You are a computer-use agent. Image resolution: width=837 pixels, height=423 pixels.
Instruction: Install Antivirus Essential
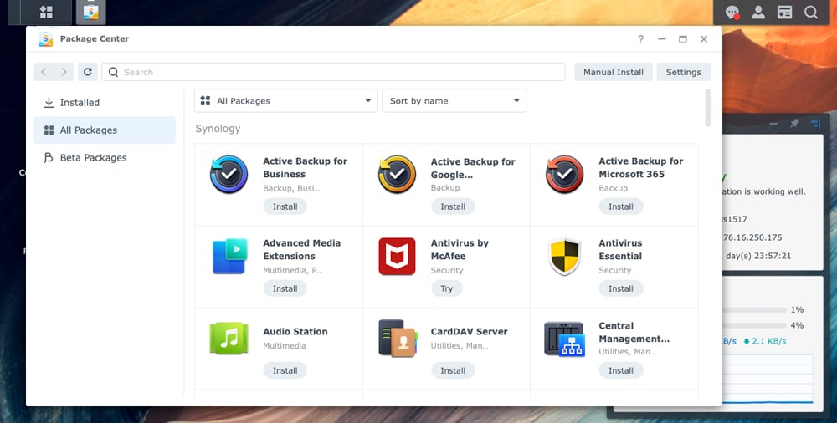click(621, 288)
